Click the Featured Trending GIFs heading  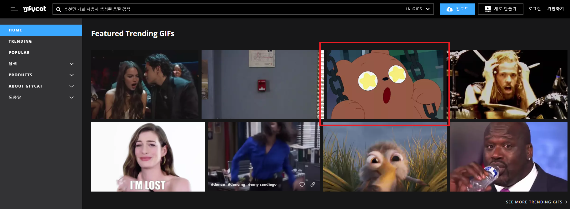(133, 34)
